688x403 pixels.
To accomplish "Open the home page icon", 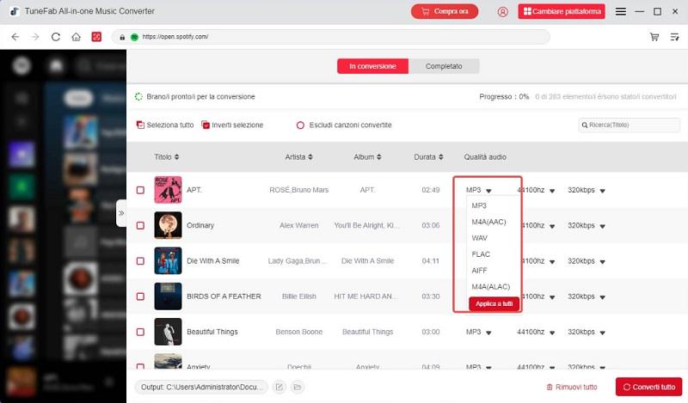I will (x=76, y=37).
